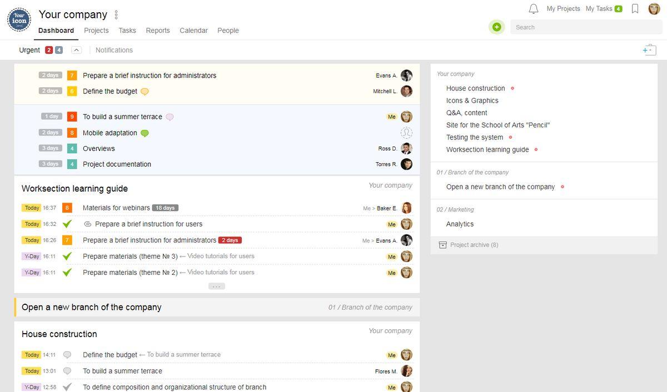Switch to the Dashboard tab
The image size is (667, 392).
[56, 31]
